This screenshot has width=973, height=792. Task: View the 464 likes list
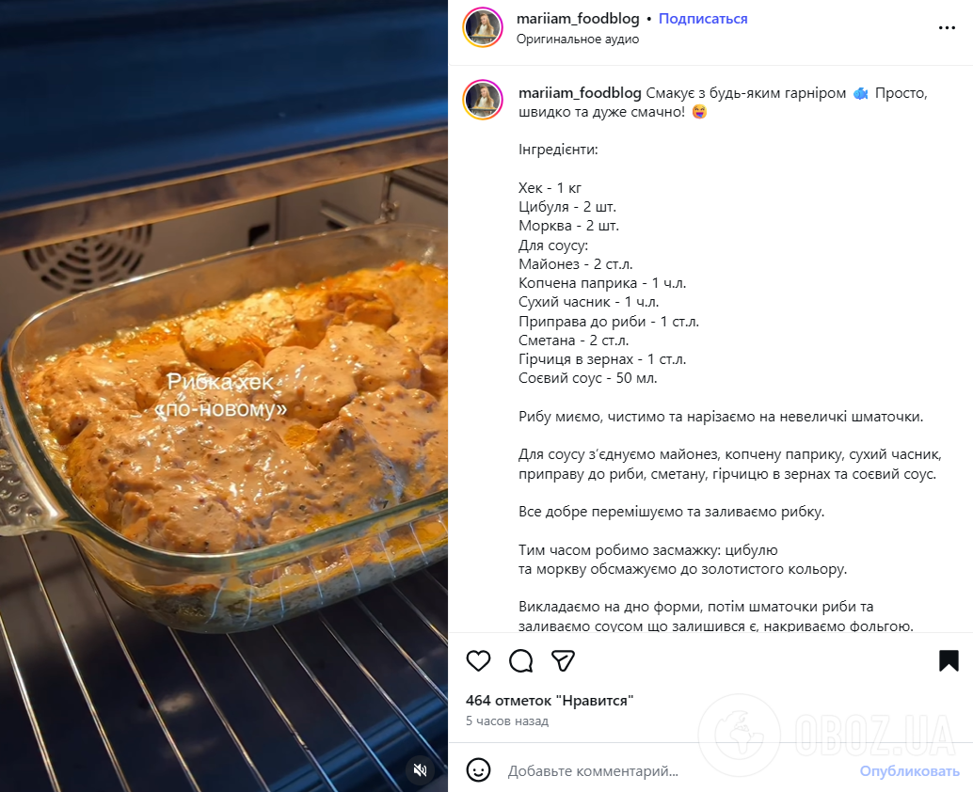click(550, 701)
